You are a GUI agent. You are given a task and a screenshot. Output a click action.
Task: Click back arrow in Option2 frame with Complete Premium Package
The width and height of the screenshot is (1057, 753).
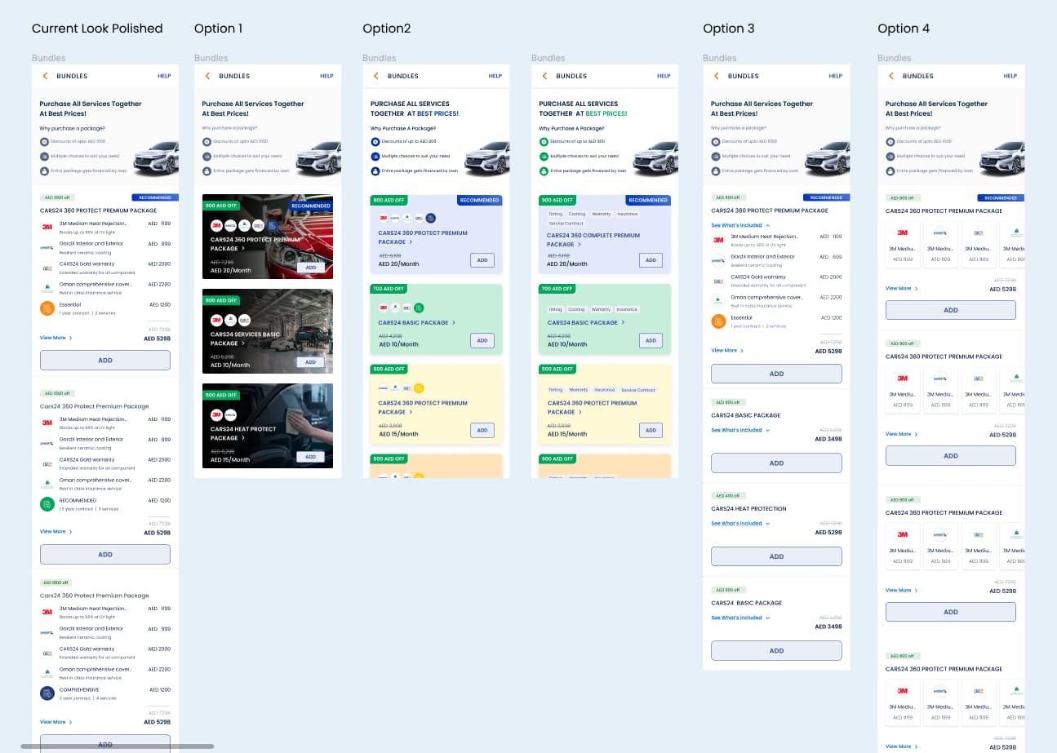545,76
